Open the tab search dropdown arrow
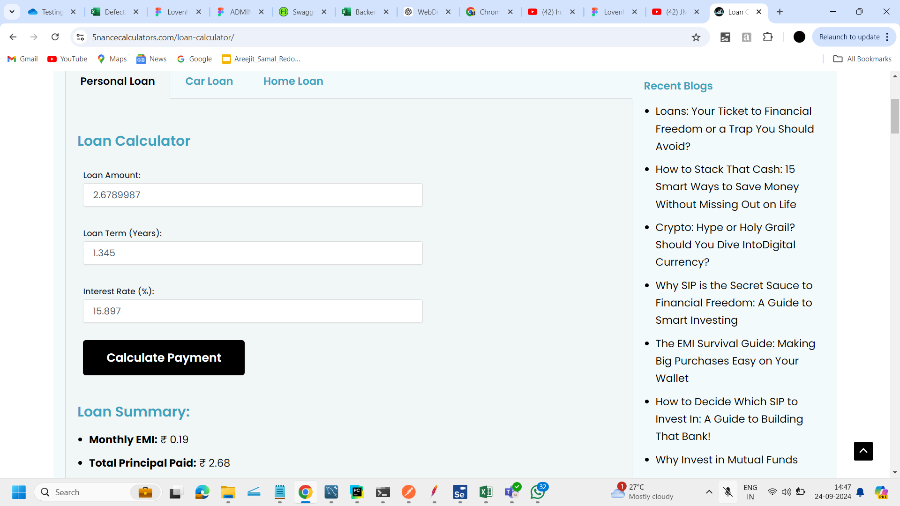 click(12, 12)
